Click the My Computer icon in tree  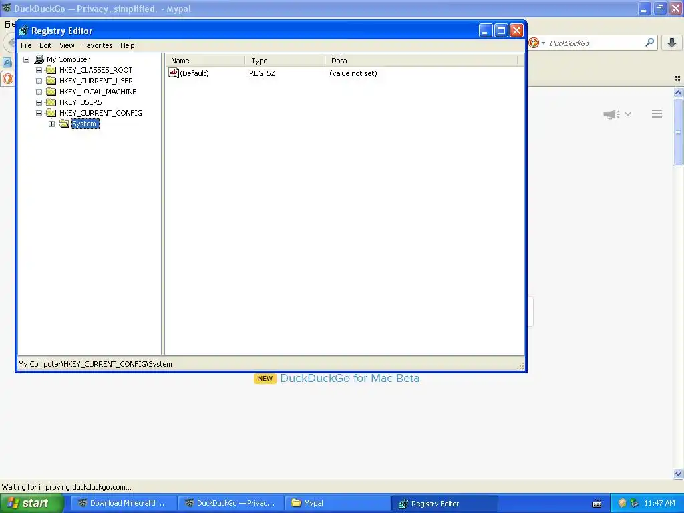click(x=39, y=59)
